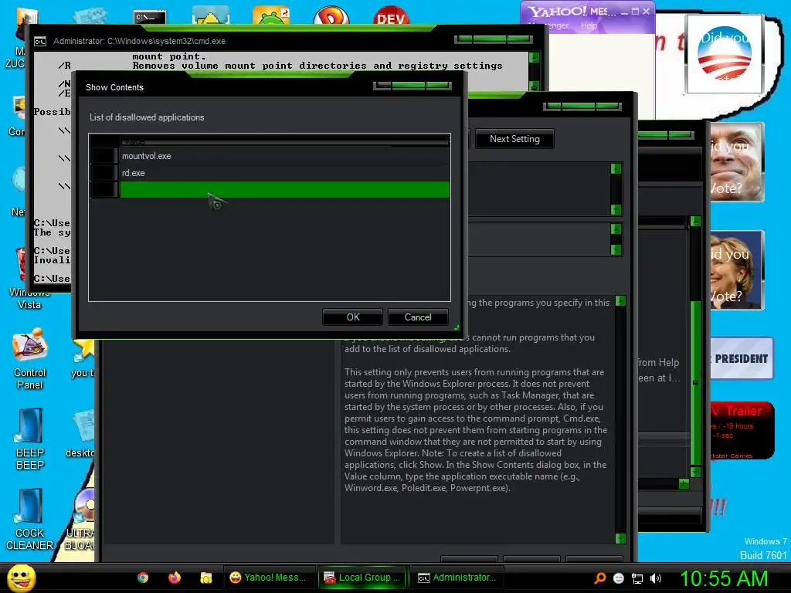Click the magnifier tray icon
This screenshot has width=791, height=593.
click(x=599, y=578)
